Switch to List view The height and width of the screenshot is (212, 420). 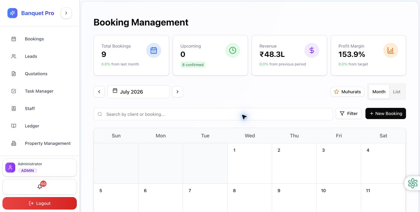tap(397, 92)
